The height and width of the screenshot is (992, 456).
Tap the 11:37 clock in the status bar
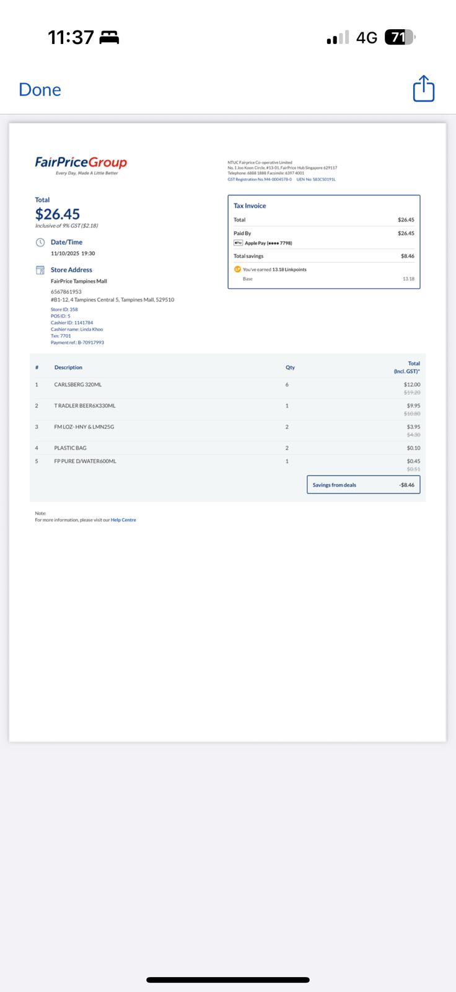tap(71, 38)
